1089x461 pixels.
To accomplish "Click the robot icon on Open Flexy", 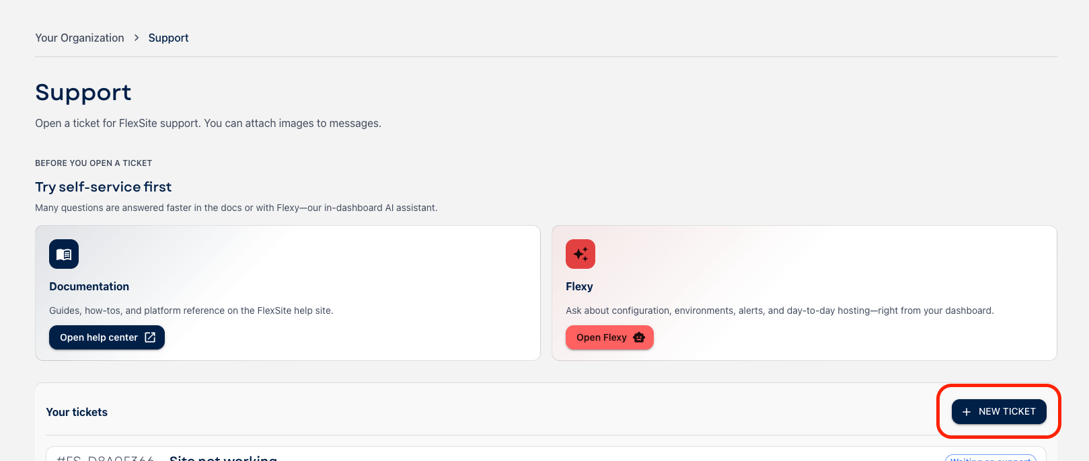I will [x=639, y=337].
